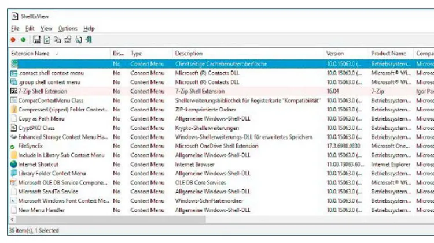This screenshot has height=243, width=434.
Task: Click product name '7-Zip'
Action: [377, 91]
